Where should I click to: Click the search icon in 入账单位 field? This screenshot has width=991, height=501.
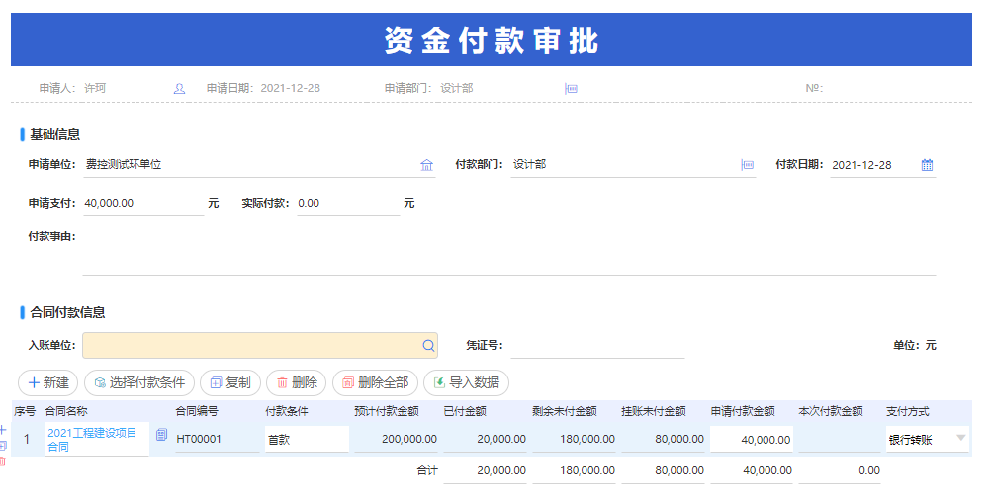[x=428, y=346]
